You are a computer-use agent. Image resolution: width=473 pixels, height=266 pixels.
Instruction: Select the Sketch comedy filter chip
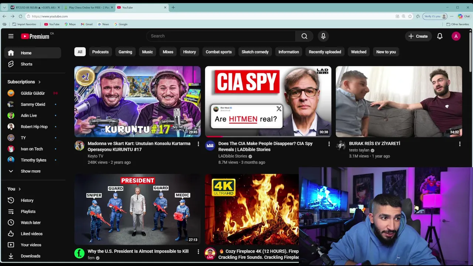click(x=255, y=52)
